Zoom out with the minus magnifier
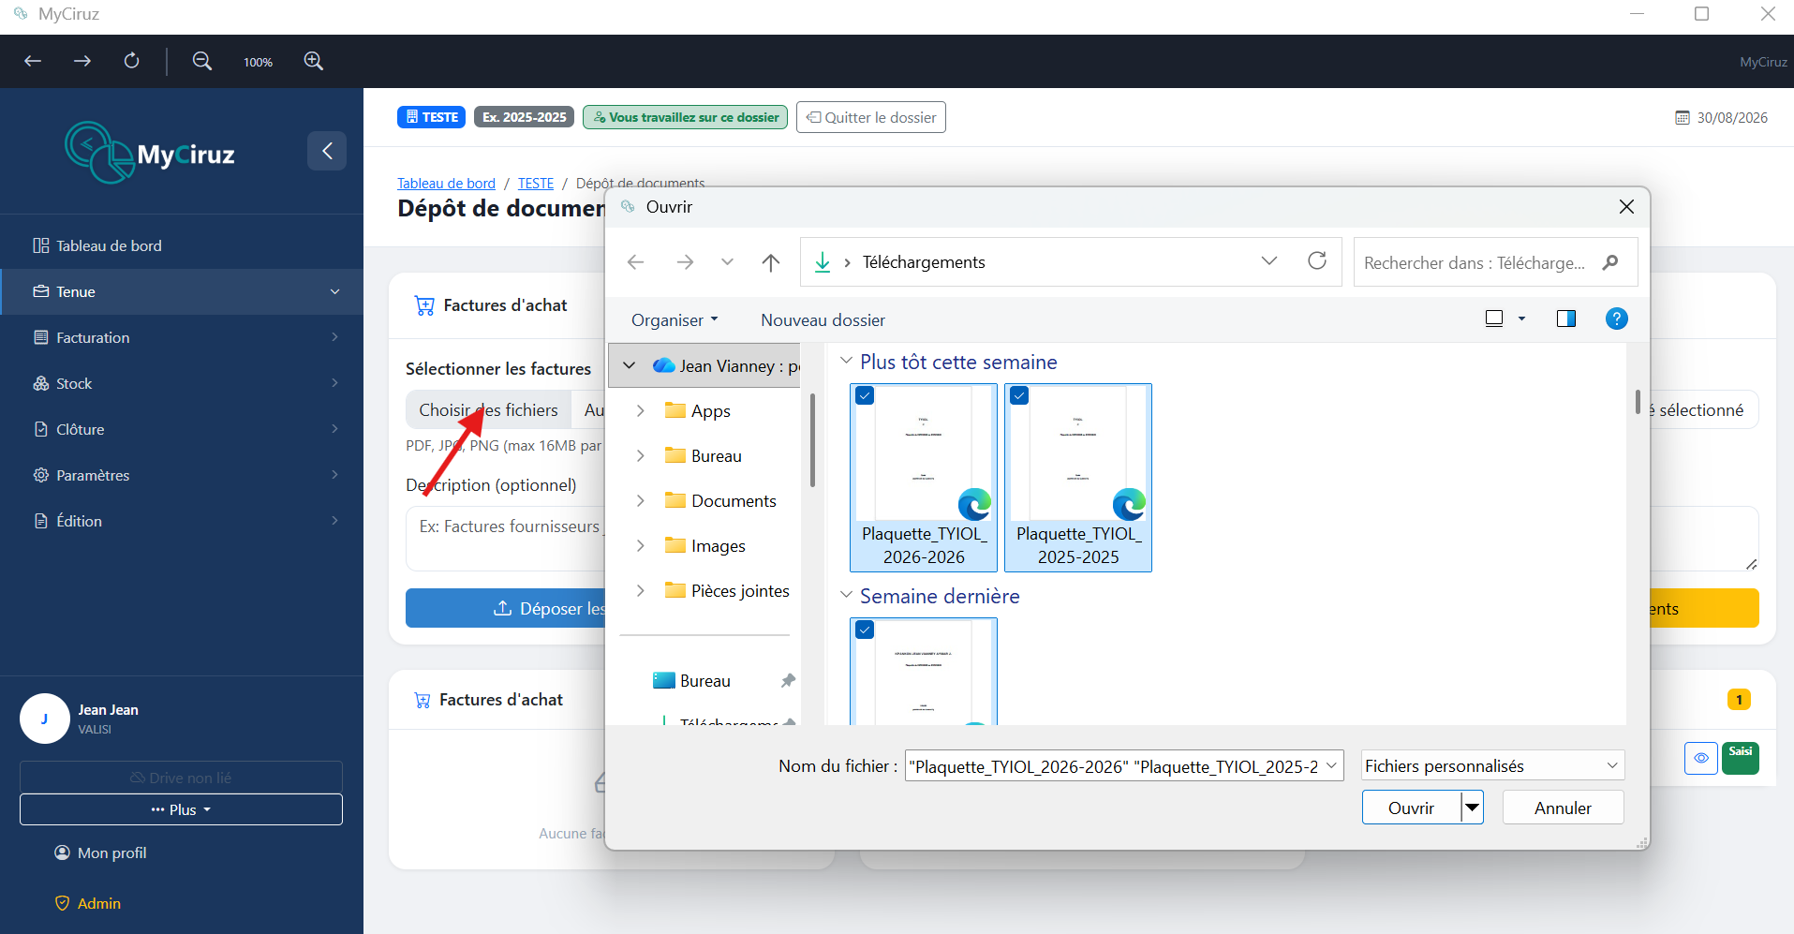The height and width of the screenshot is (934, 1794). click(201, 61)
